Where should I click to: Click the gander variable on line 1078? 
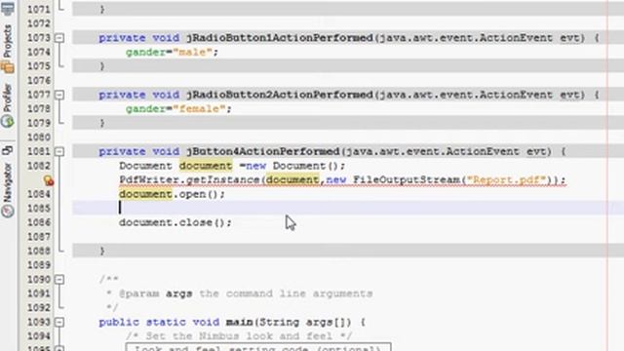pos(145,108)
